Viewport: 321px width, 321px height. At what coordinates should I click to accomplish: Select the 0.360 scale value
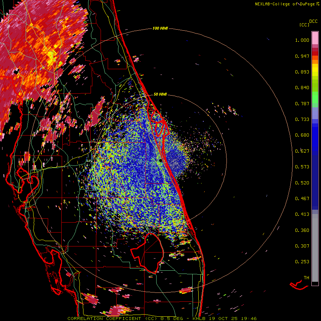[302, 230]
